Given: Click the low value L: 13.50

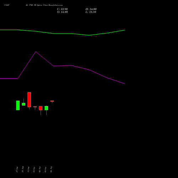Looking at the screenshot, I should tap(91, 12).
